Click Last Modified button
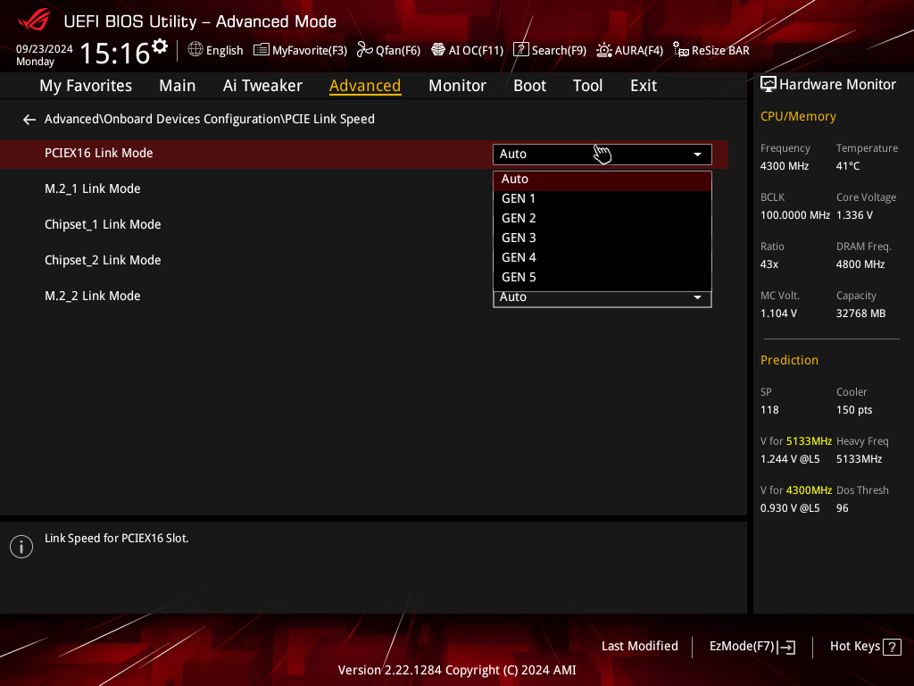Screen dimensions: 914x686 pyautogui.click(x=639, y=647)
